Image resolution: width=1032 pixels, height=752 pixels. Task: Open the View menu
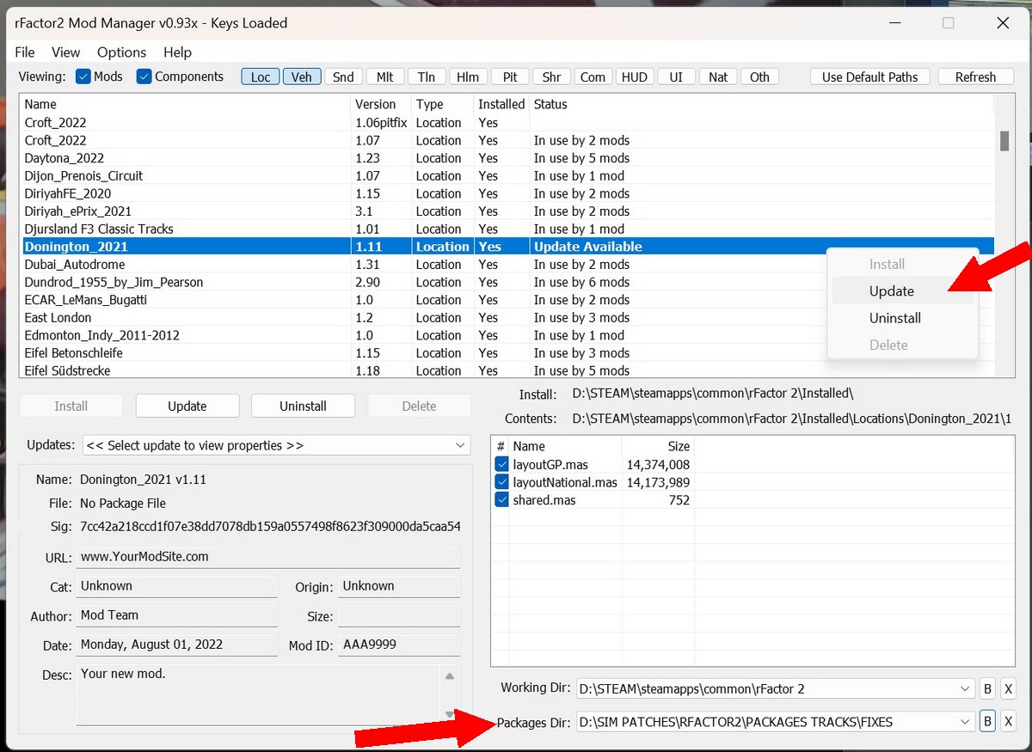tap(65, 52)
